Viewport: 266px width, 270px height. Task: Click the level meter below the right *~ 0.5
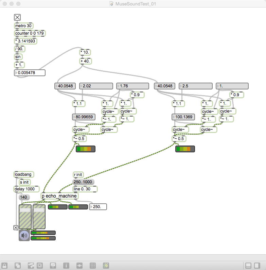coord(185,149)
